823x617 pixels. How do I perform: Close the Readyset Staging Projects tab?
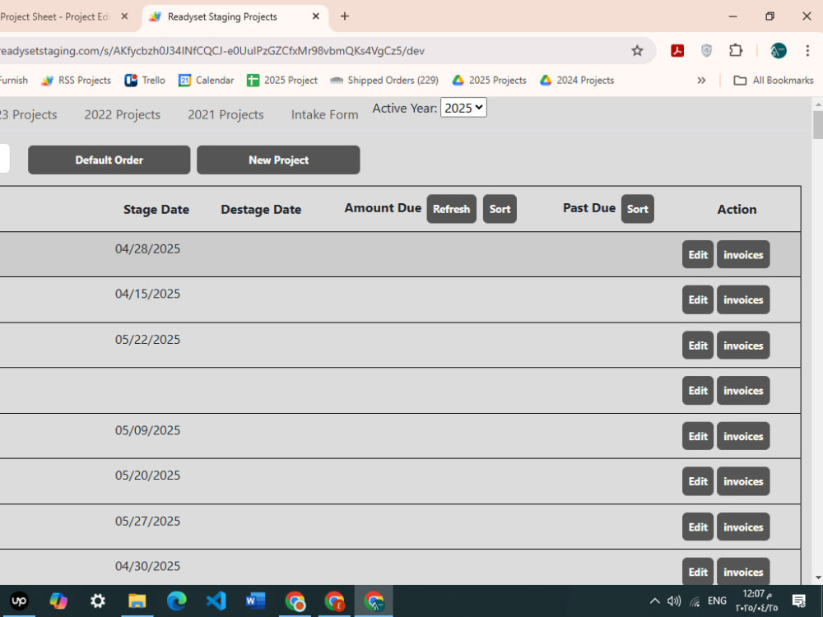(x=315, y=16)
